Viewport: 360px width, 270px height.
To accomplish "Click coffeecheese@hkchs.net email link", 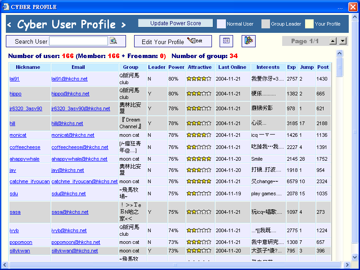I will 80,147.
